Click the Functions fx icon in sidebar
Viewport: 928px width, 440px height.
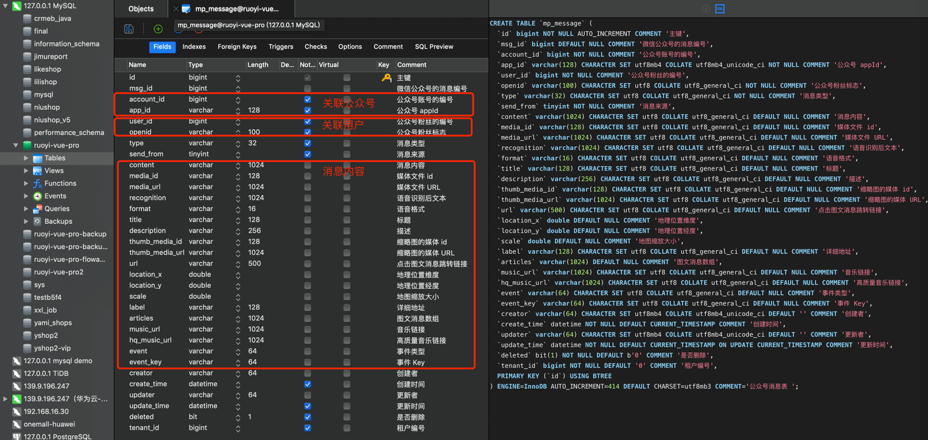click(38, 183)
